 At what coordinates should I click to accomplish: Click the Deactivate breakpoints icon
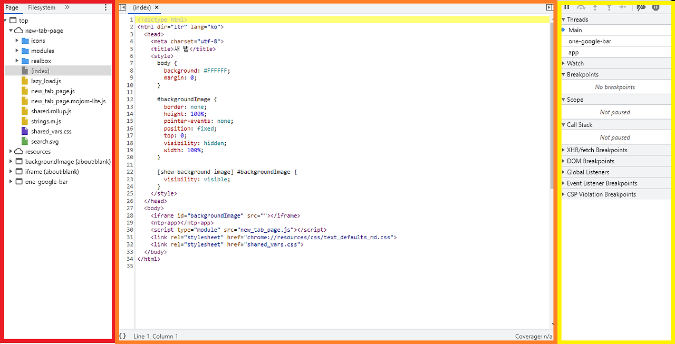pos(640,7)
